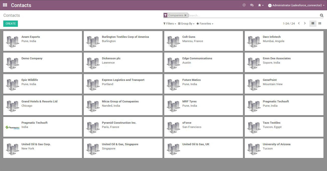Screen dimensions: 327x171
Task: Click Grand Hotels & Resorts Ltd icon
Action: 12,106
